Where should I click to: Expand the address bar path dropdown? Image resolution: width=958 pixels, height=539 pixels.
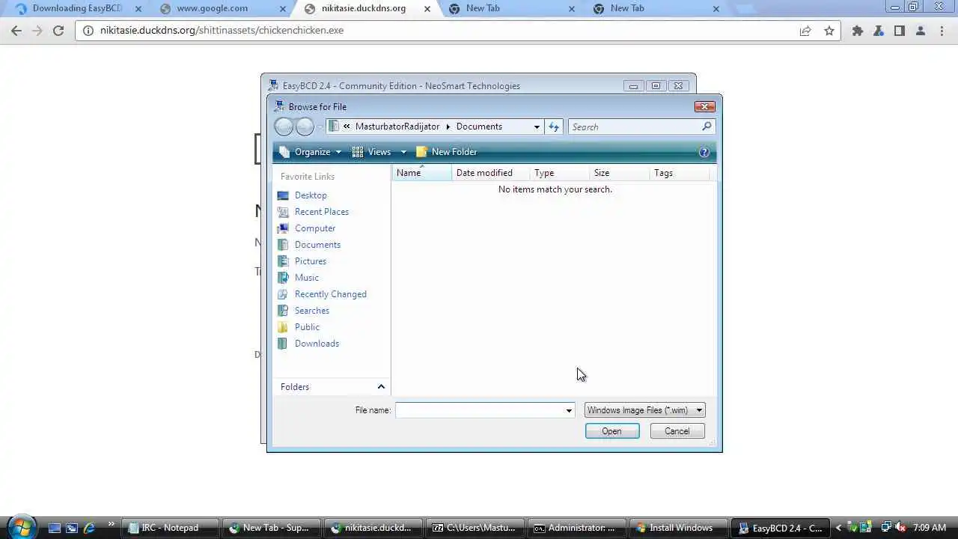[x=537, y=127]
